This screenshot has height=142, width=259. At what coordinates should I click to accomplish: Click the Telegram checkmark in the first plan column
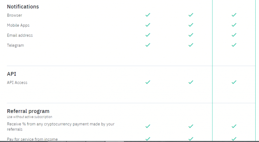[148, 45]
